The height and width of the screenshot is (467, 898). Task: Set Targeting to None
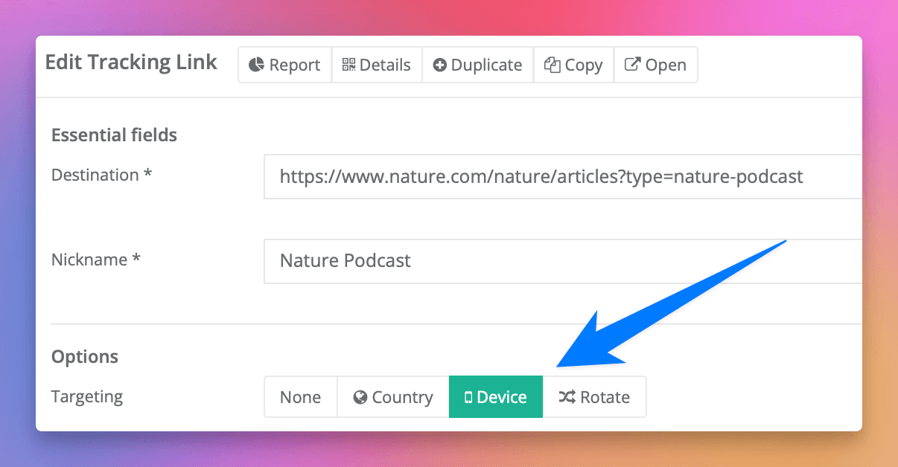[x=300, y=397]
